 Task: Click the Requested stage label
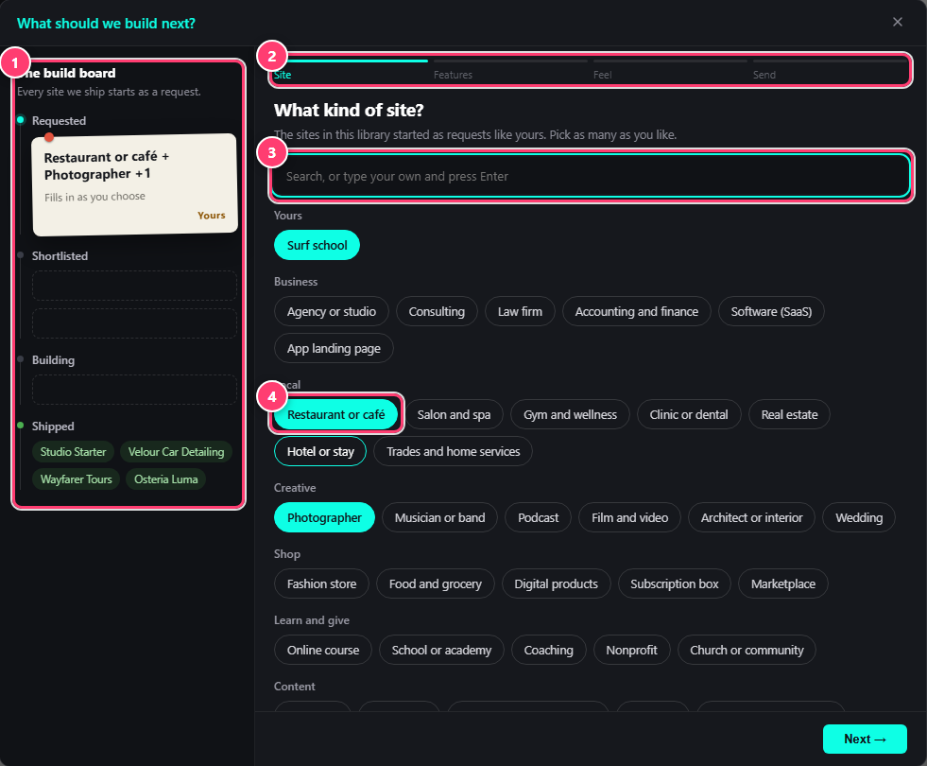[x=59, y=121]
